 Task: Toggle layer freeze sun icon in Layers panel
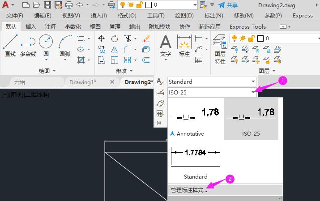(x=243, y=38)
